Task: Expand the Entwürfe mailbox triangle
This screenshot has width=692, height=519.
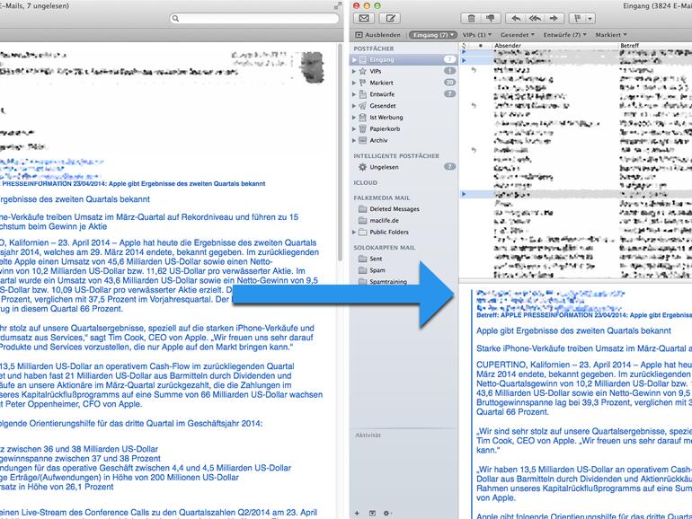Action: click(354, 94)
